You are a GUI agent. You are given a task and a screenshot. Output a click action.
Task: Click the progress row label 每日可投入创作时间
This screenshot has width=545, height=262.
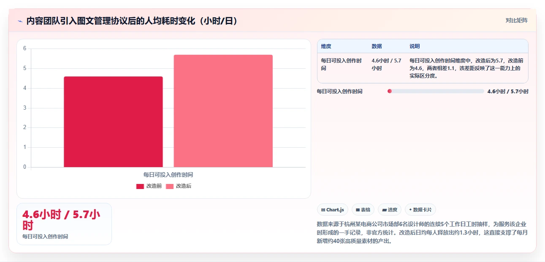340,91
